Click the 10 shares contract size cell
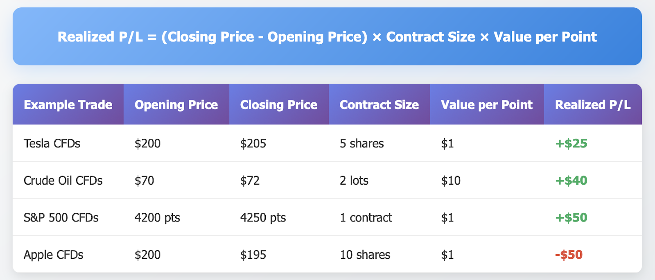Image resolution: width=655 pixels, height=280 pixels. 365,255
